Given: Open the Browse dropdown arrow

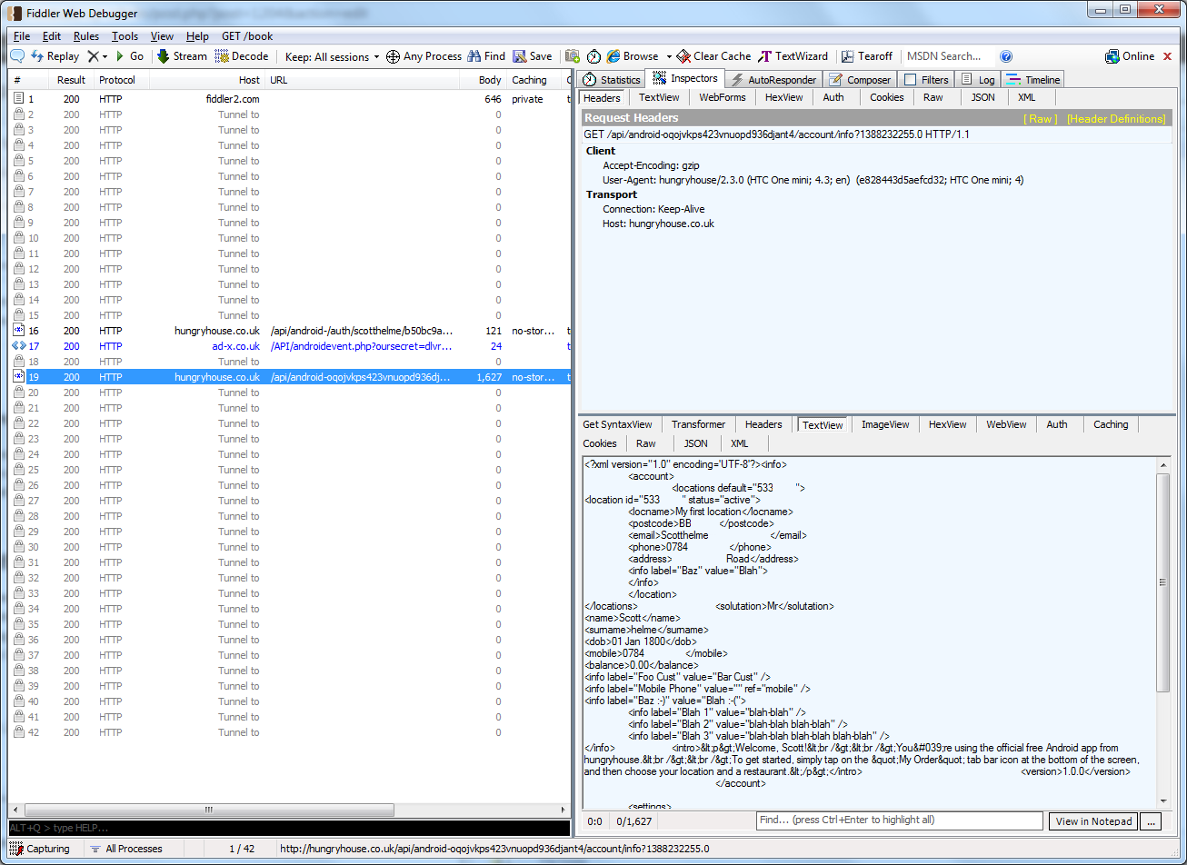Looking at the screenshot, I should coord(669,56).
